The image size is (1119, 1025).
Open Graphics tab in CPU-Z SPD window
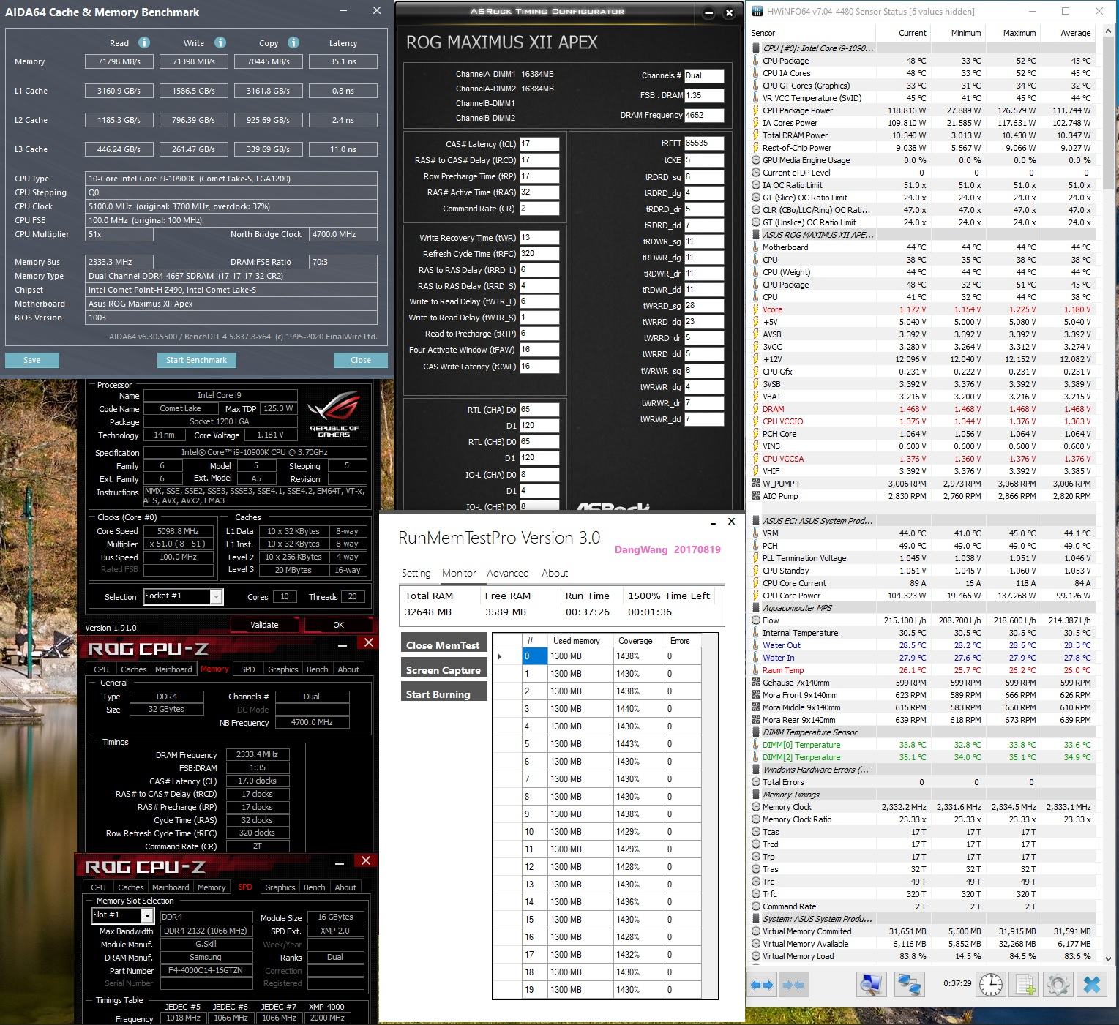[280, 887]
